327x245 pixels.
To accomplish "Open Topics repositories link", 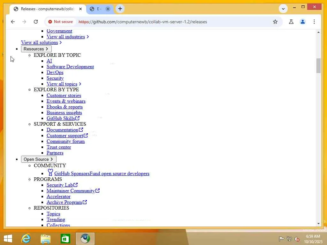I will (x=53, y=214).
